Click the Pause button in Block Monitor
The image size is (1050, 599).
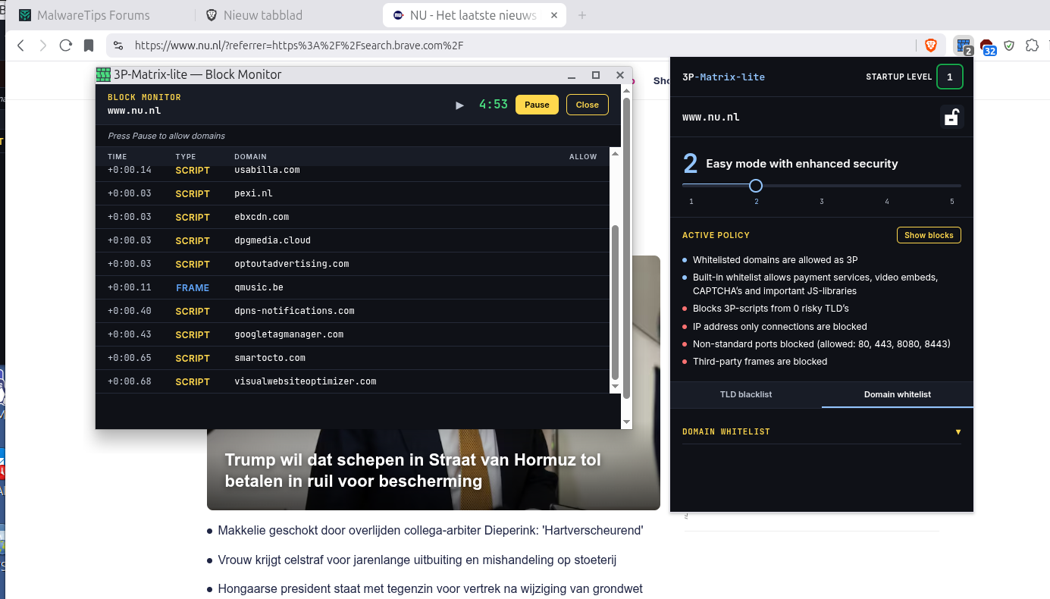(537, 105)
